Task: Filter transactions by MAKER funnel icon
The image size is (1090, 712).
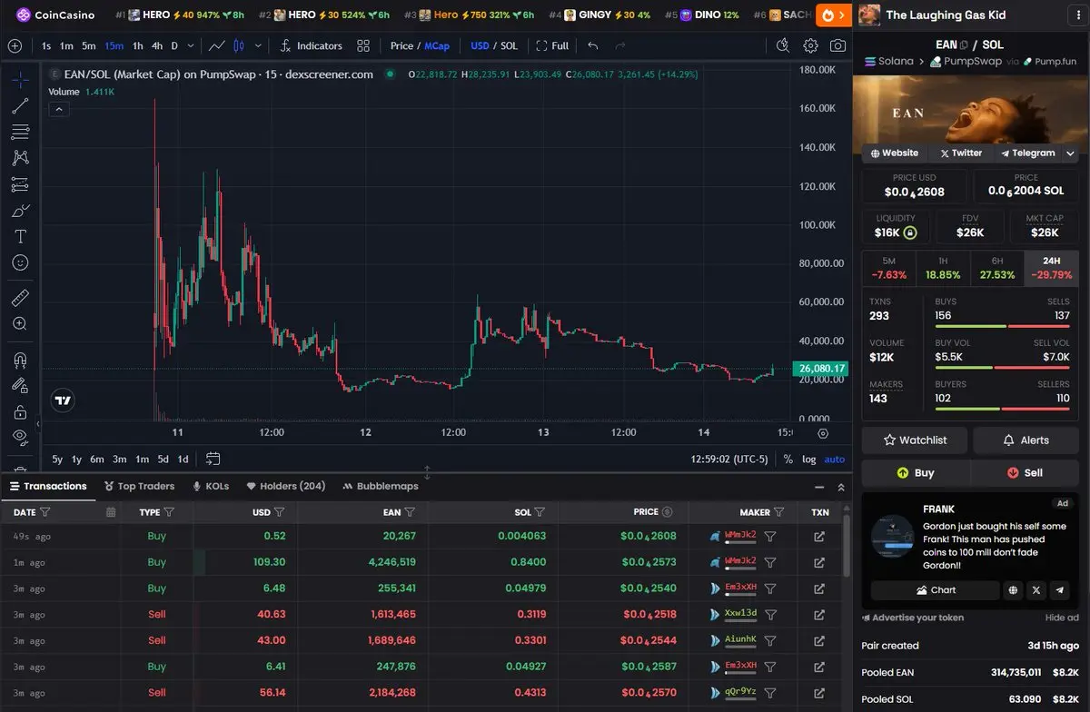Action: coord(779,512)
